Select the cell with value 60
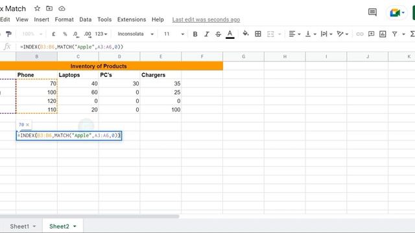The height and width of the screenshot is (233, 415). (78, 92)
